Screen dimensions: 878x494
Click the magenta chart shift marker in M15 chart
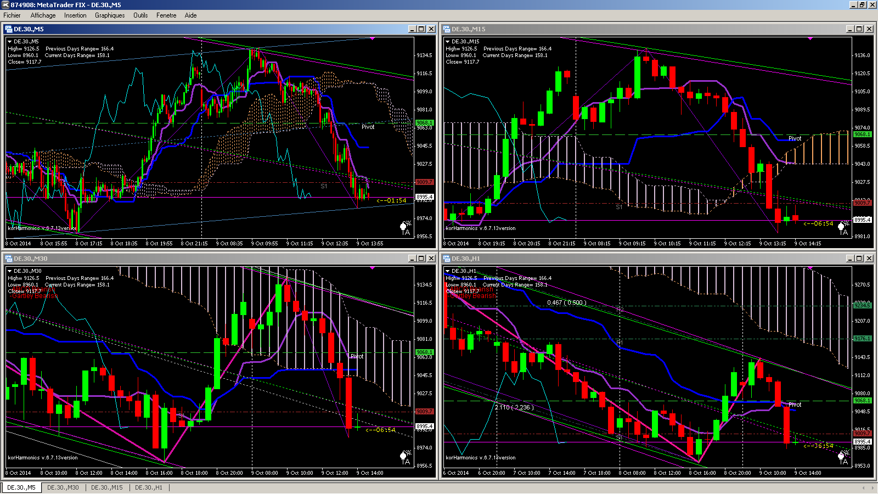pos(811,38)
